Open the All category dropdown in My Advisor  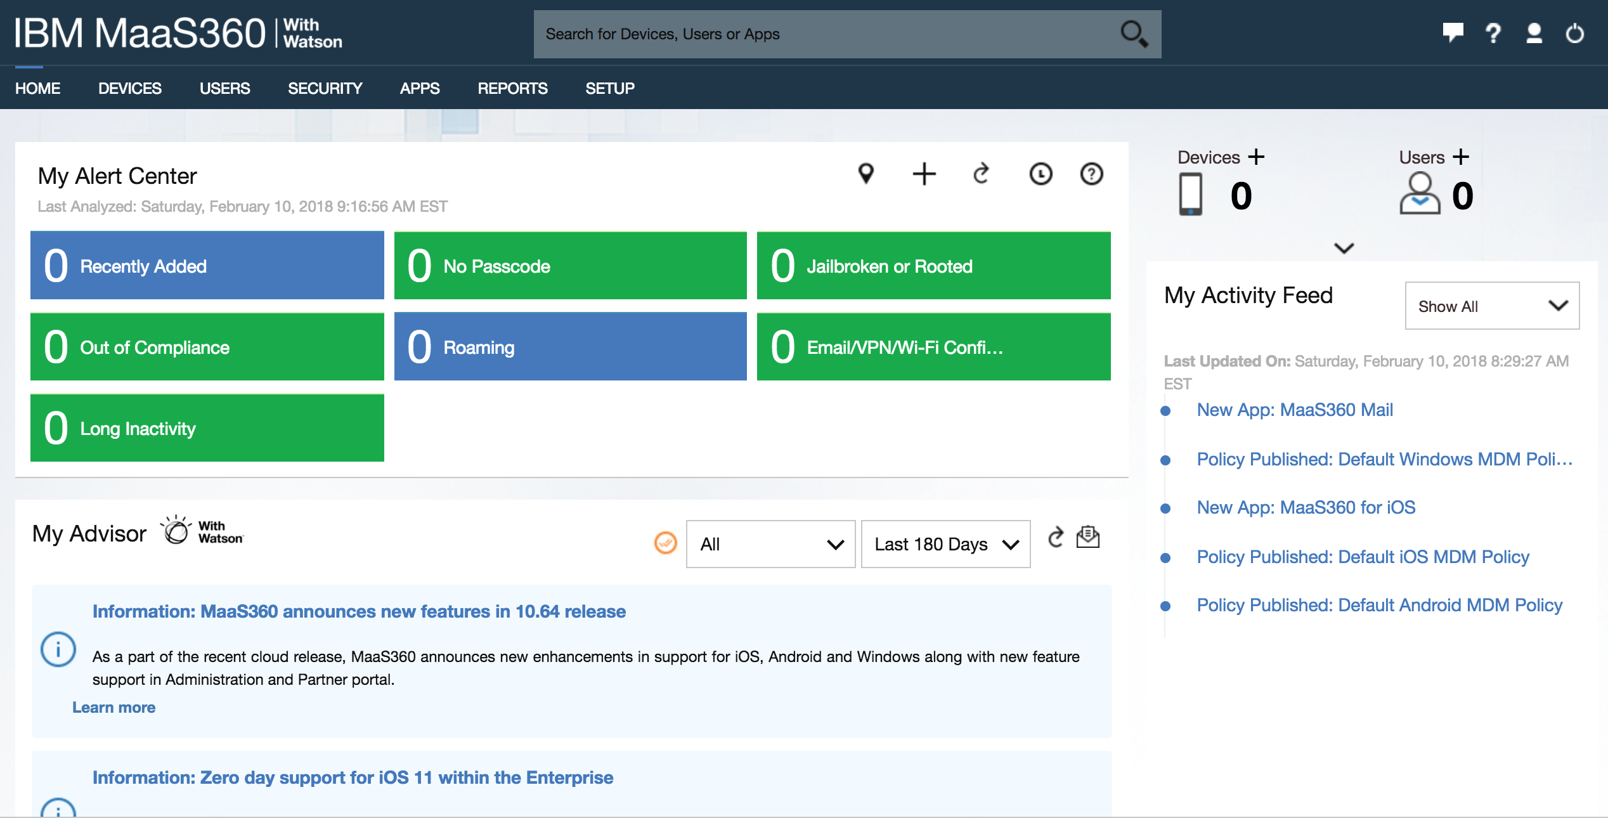[770, 544]
